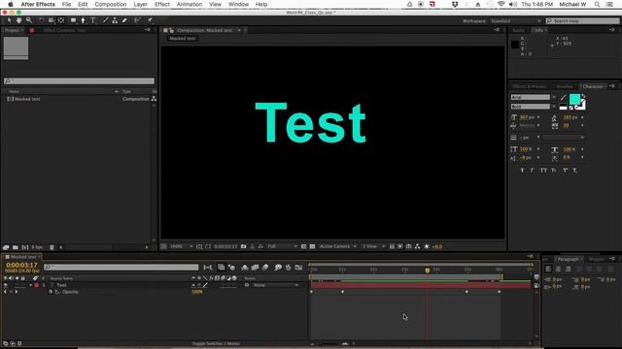Switch to the Effect Controls tab
The width and height of the screenshot is (622, 349).
[x=64, y=30]
